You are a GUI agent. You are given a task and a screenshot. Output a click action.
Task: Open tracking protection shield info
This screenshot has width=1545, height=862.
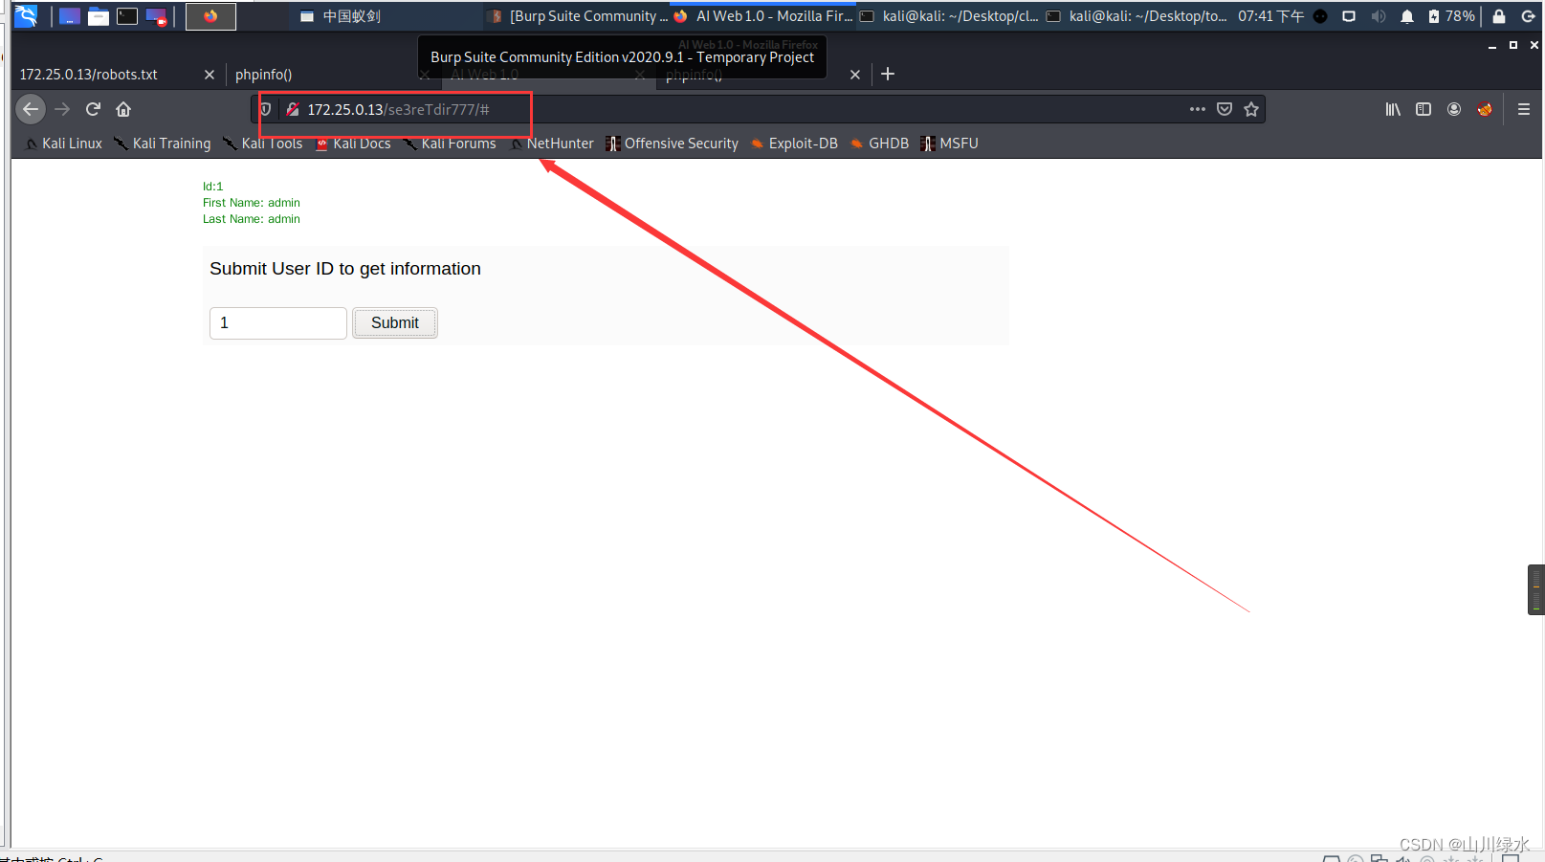point(265,109)
